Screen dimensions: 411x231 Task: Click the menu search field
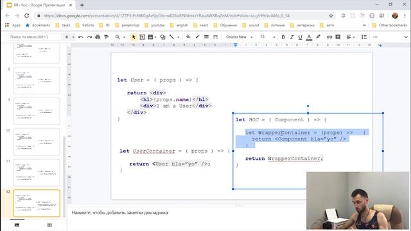tap(34, 37)
